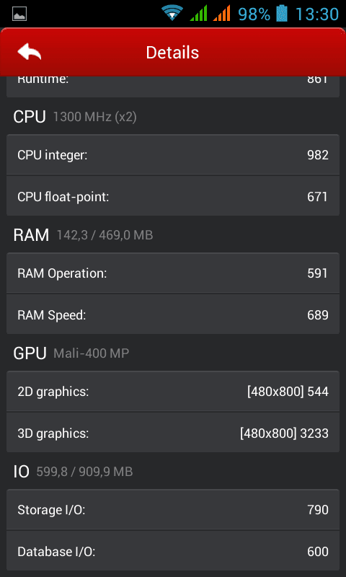Tap the back arrow in Details header
This screenshot has width=346, height=577.
pos(30,52)
